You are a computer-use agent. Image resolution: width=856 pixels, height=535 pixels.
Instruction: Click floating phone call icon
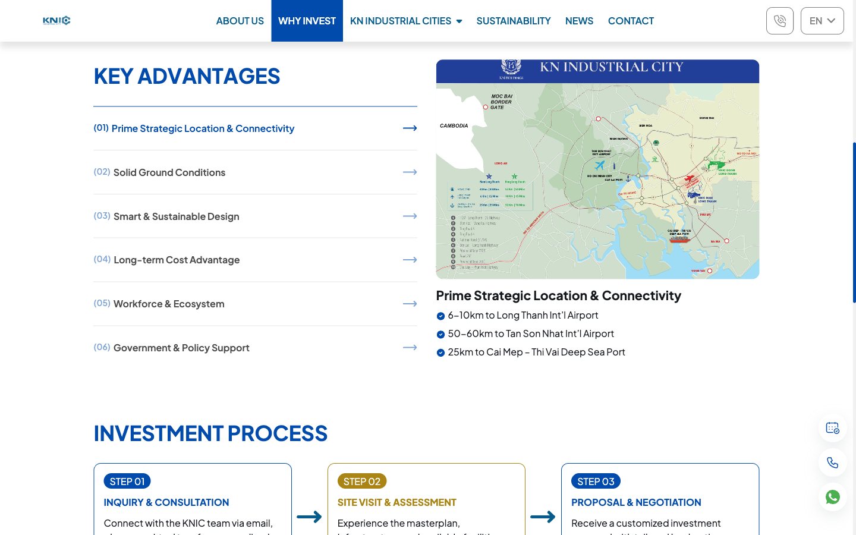click(x=832, y=462)
